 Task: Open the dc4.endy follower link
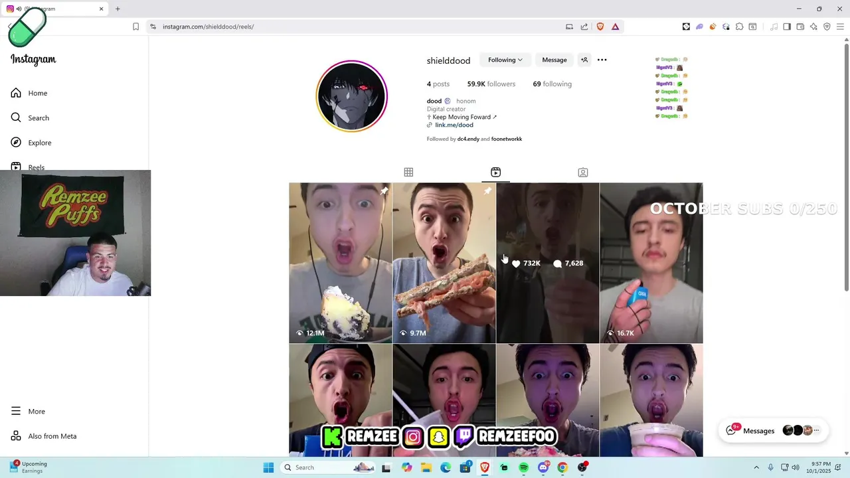click(468, 139)
